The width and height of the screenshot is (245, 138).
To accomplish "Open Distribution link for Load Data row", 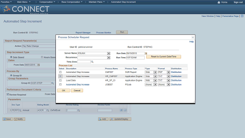I will click(x=176, y=80).
